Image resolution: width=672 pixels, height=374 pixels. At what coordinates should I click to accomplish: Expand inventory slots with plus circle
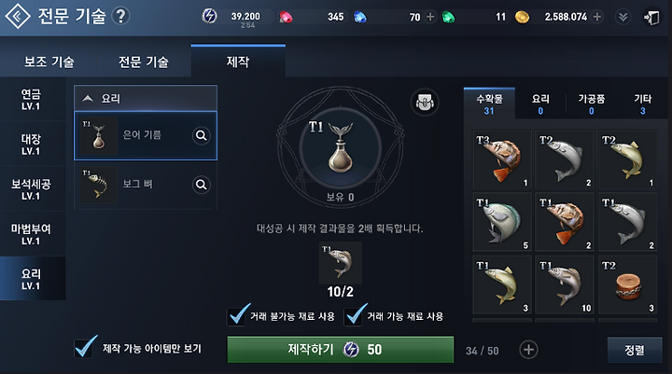coord(528,350)
